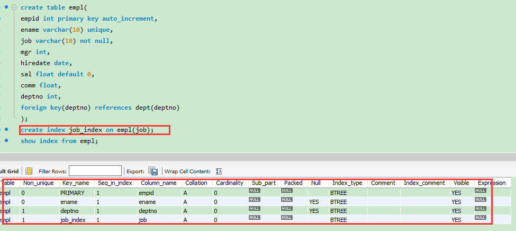516x231 pixels.
Task: Click the statement dot beside show index
Action: [6, 140]
